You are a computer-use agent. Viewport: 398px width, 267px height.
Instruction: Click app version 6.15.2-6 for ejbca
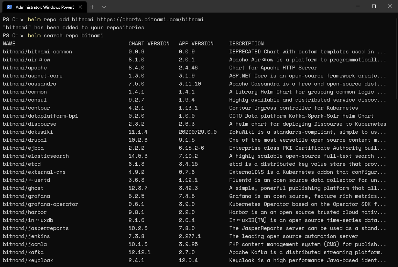pos(191,148)
